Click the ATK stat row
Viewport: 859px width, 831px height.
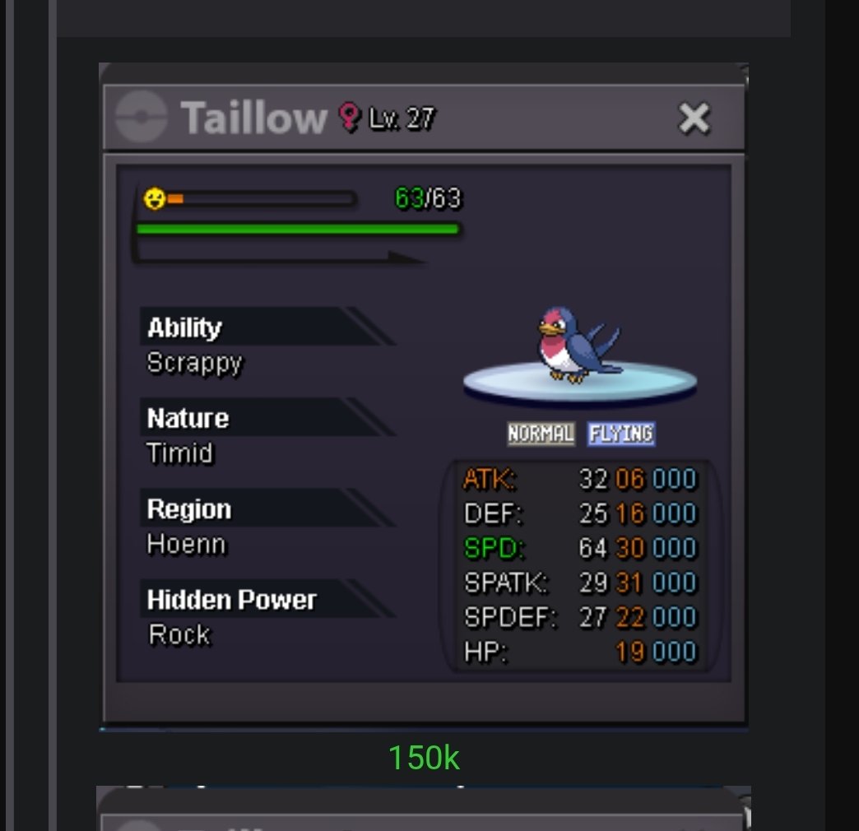click(x=580, y=479)
